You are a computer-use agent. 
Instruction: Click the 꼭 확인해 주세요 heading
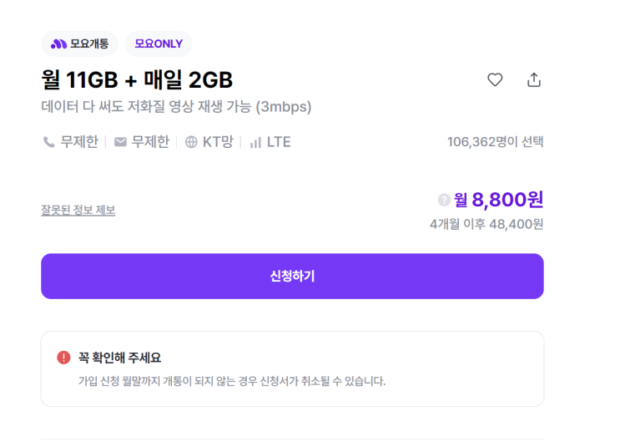coord(119,358)
